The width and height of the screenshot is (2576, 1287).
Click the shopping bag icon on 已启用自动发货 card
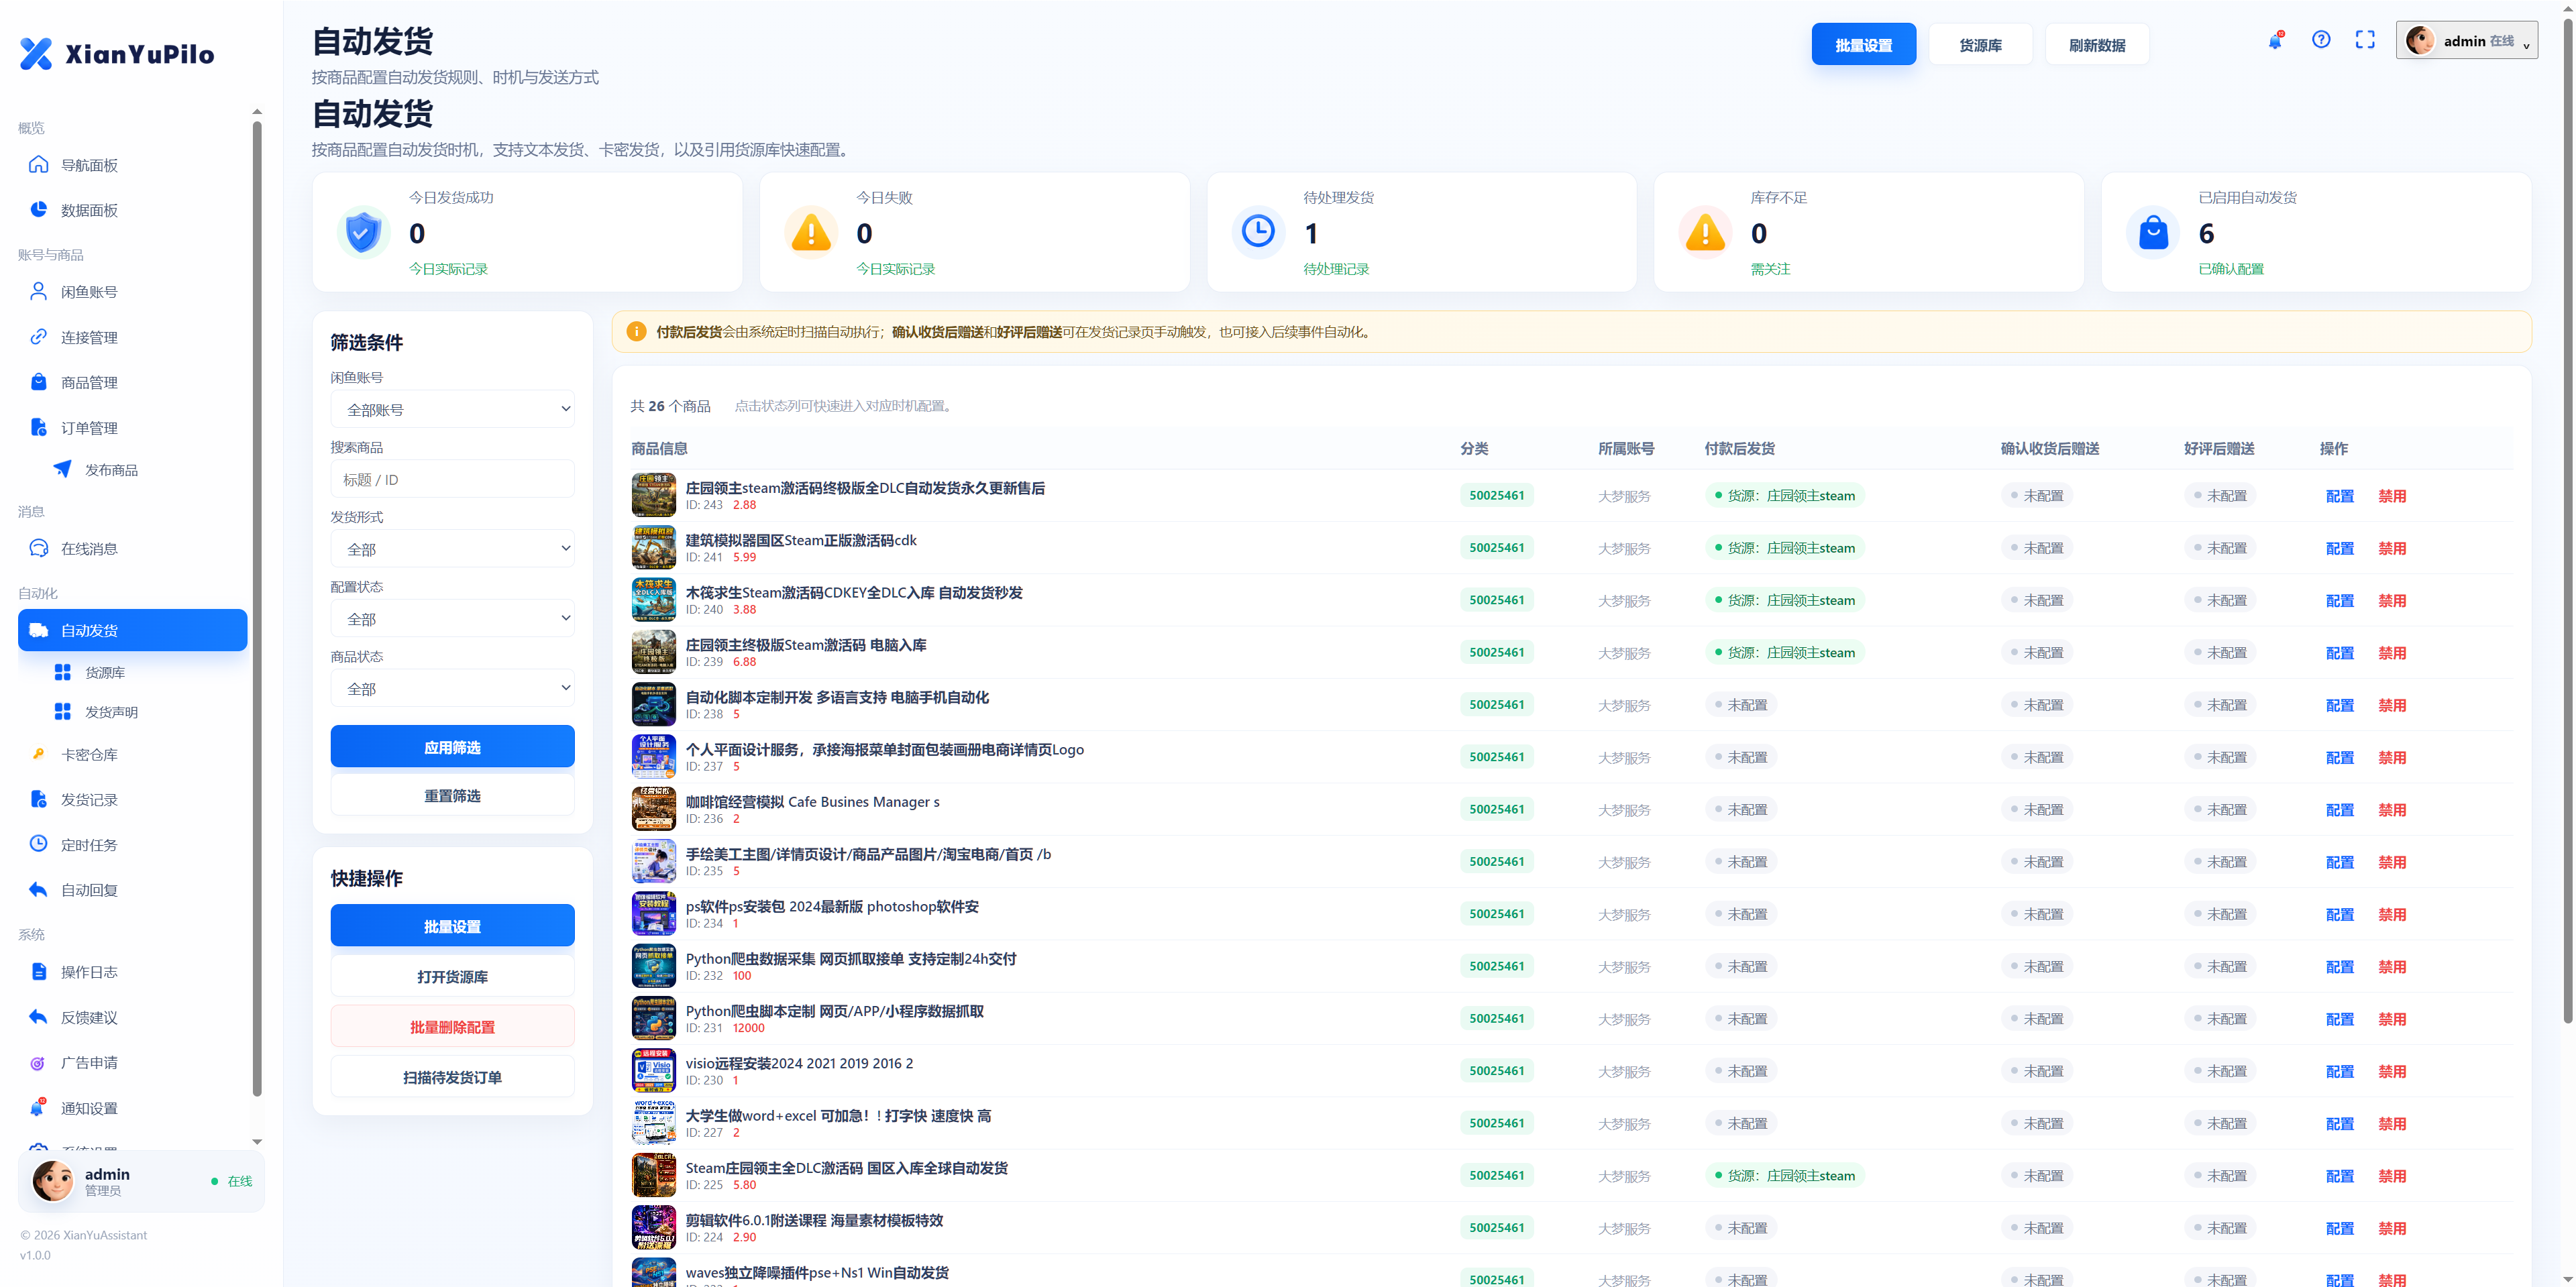pyautogui.click(x=2153, y=232)
